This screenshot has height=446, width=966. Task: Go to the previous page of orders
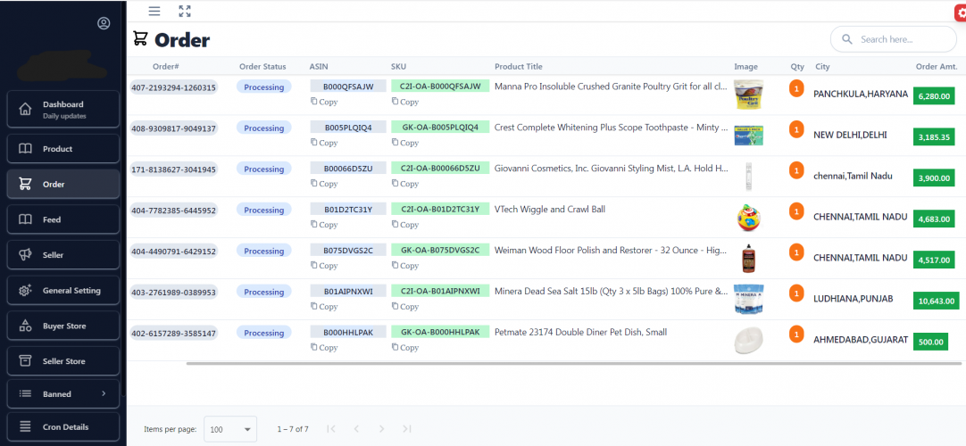(356, 429)
